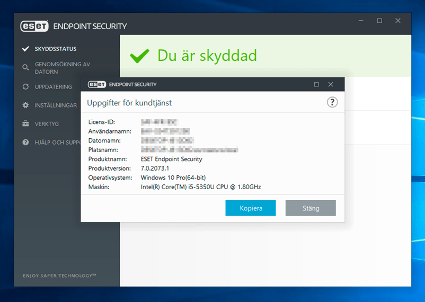Click the Intel Core i5-5350U machine value
This screenshot has height=302, width=425.
tap(200, 187)
